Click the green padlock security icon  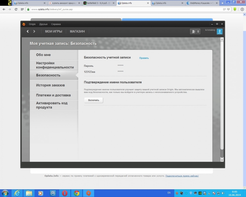pyautogui.click(x=28, y=10)
